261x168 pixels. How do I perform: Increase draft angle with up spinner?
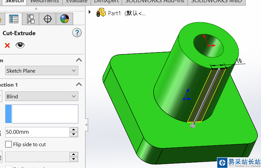74,155
